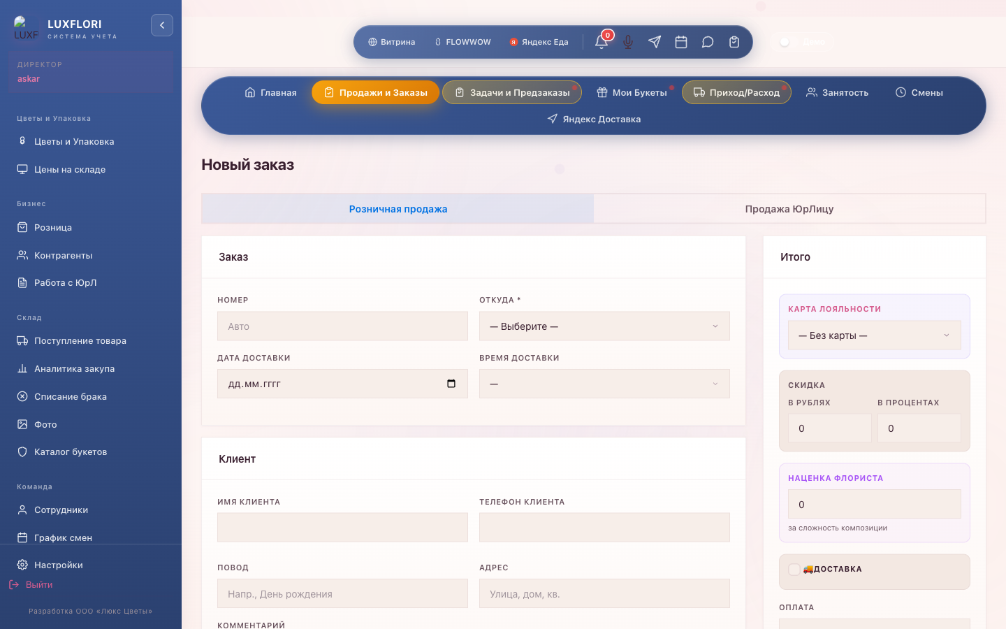Open Яндекс Еда link in top bar
This screenshot has width=1006, height=629.
pyautogui.click(x=539, y=42)
